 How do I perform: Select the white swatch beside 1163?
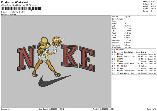[118, 64]
